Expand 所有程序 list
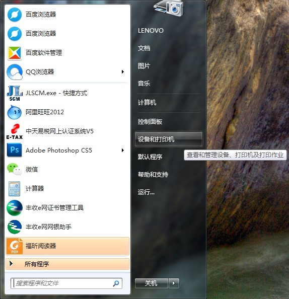This screenshot has width=289, height=299. 67,264
